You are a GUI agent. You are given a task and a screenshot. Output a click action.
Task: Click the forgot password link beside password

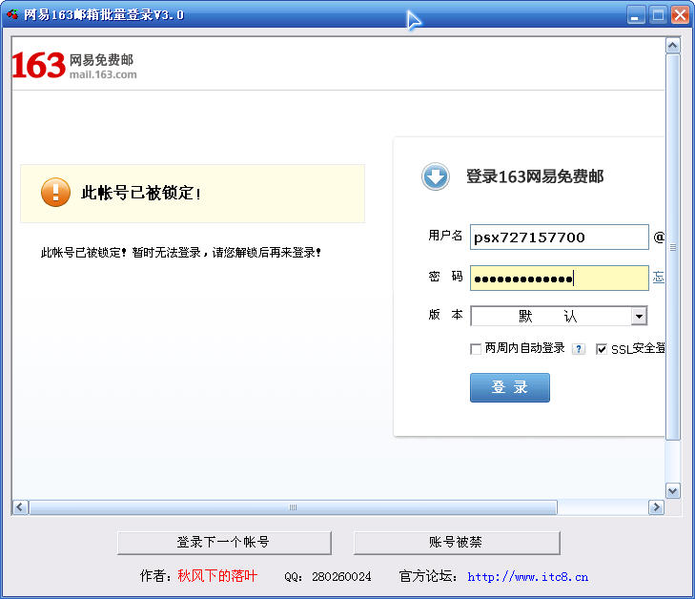point(658,278)
